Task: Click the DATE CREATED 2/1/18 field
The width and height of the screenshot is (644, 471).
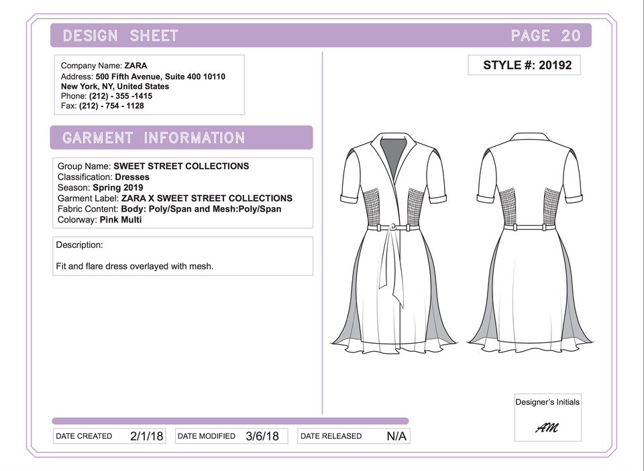Action: (109, 436)
